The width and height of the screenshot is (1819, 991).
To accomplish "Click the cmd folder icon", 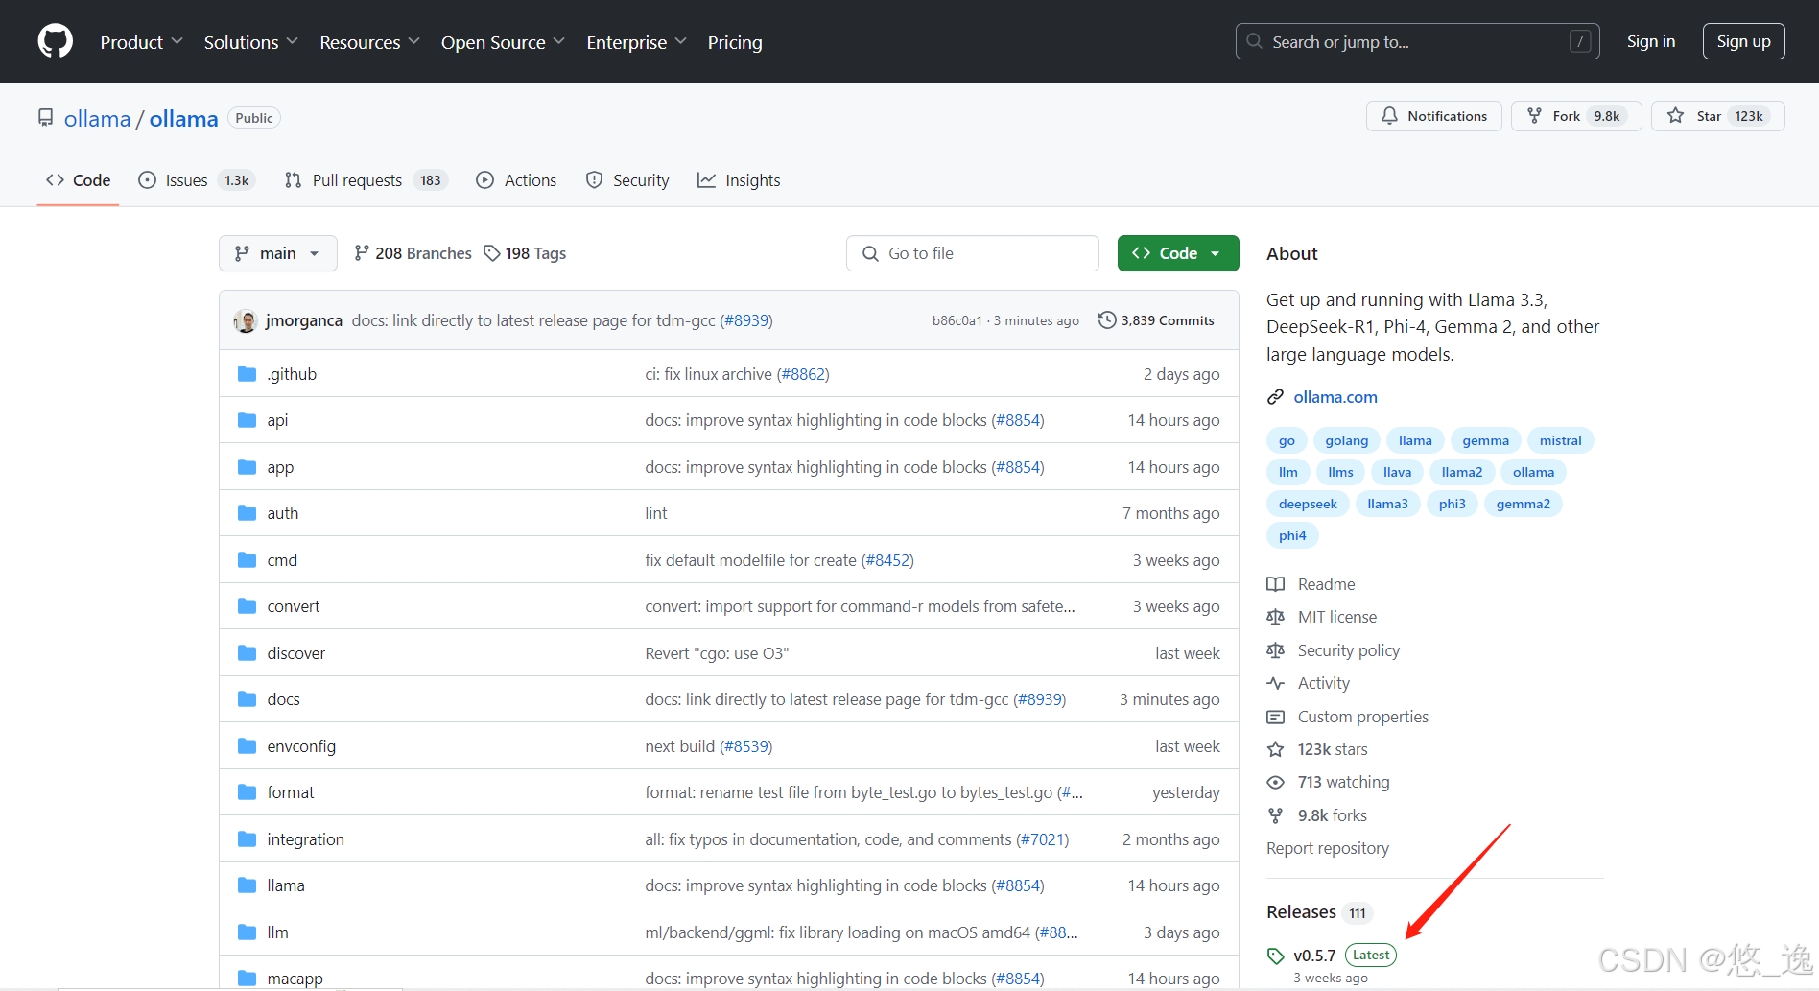I will [x=247, y=560].
